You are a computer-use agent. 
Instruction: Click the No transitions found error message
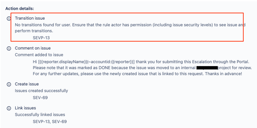(130, 28)
